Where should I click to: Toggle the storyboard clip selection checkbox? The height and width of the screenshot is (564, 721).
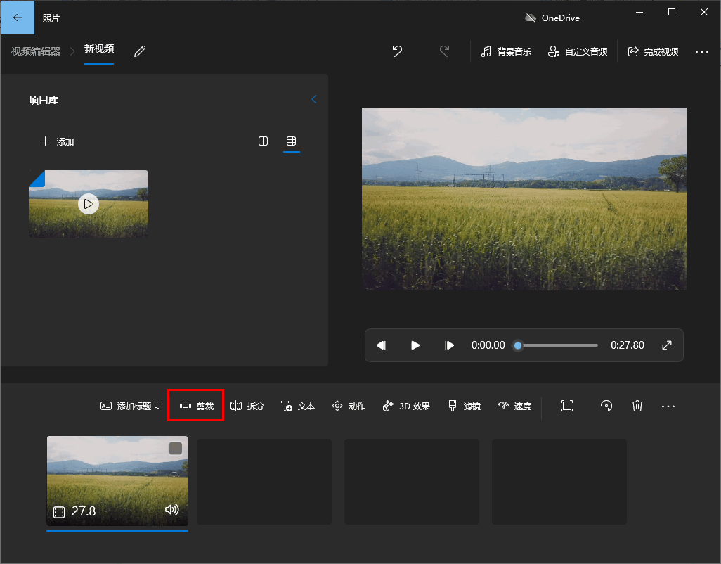[x=175, y=448]
